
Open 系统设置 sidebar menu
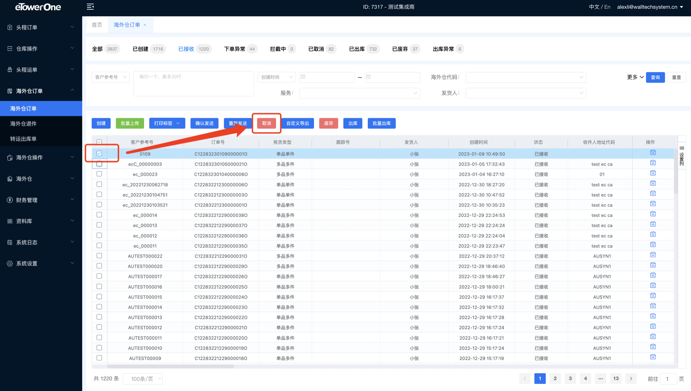(x=41, y=263)
